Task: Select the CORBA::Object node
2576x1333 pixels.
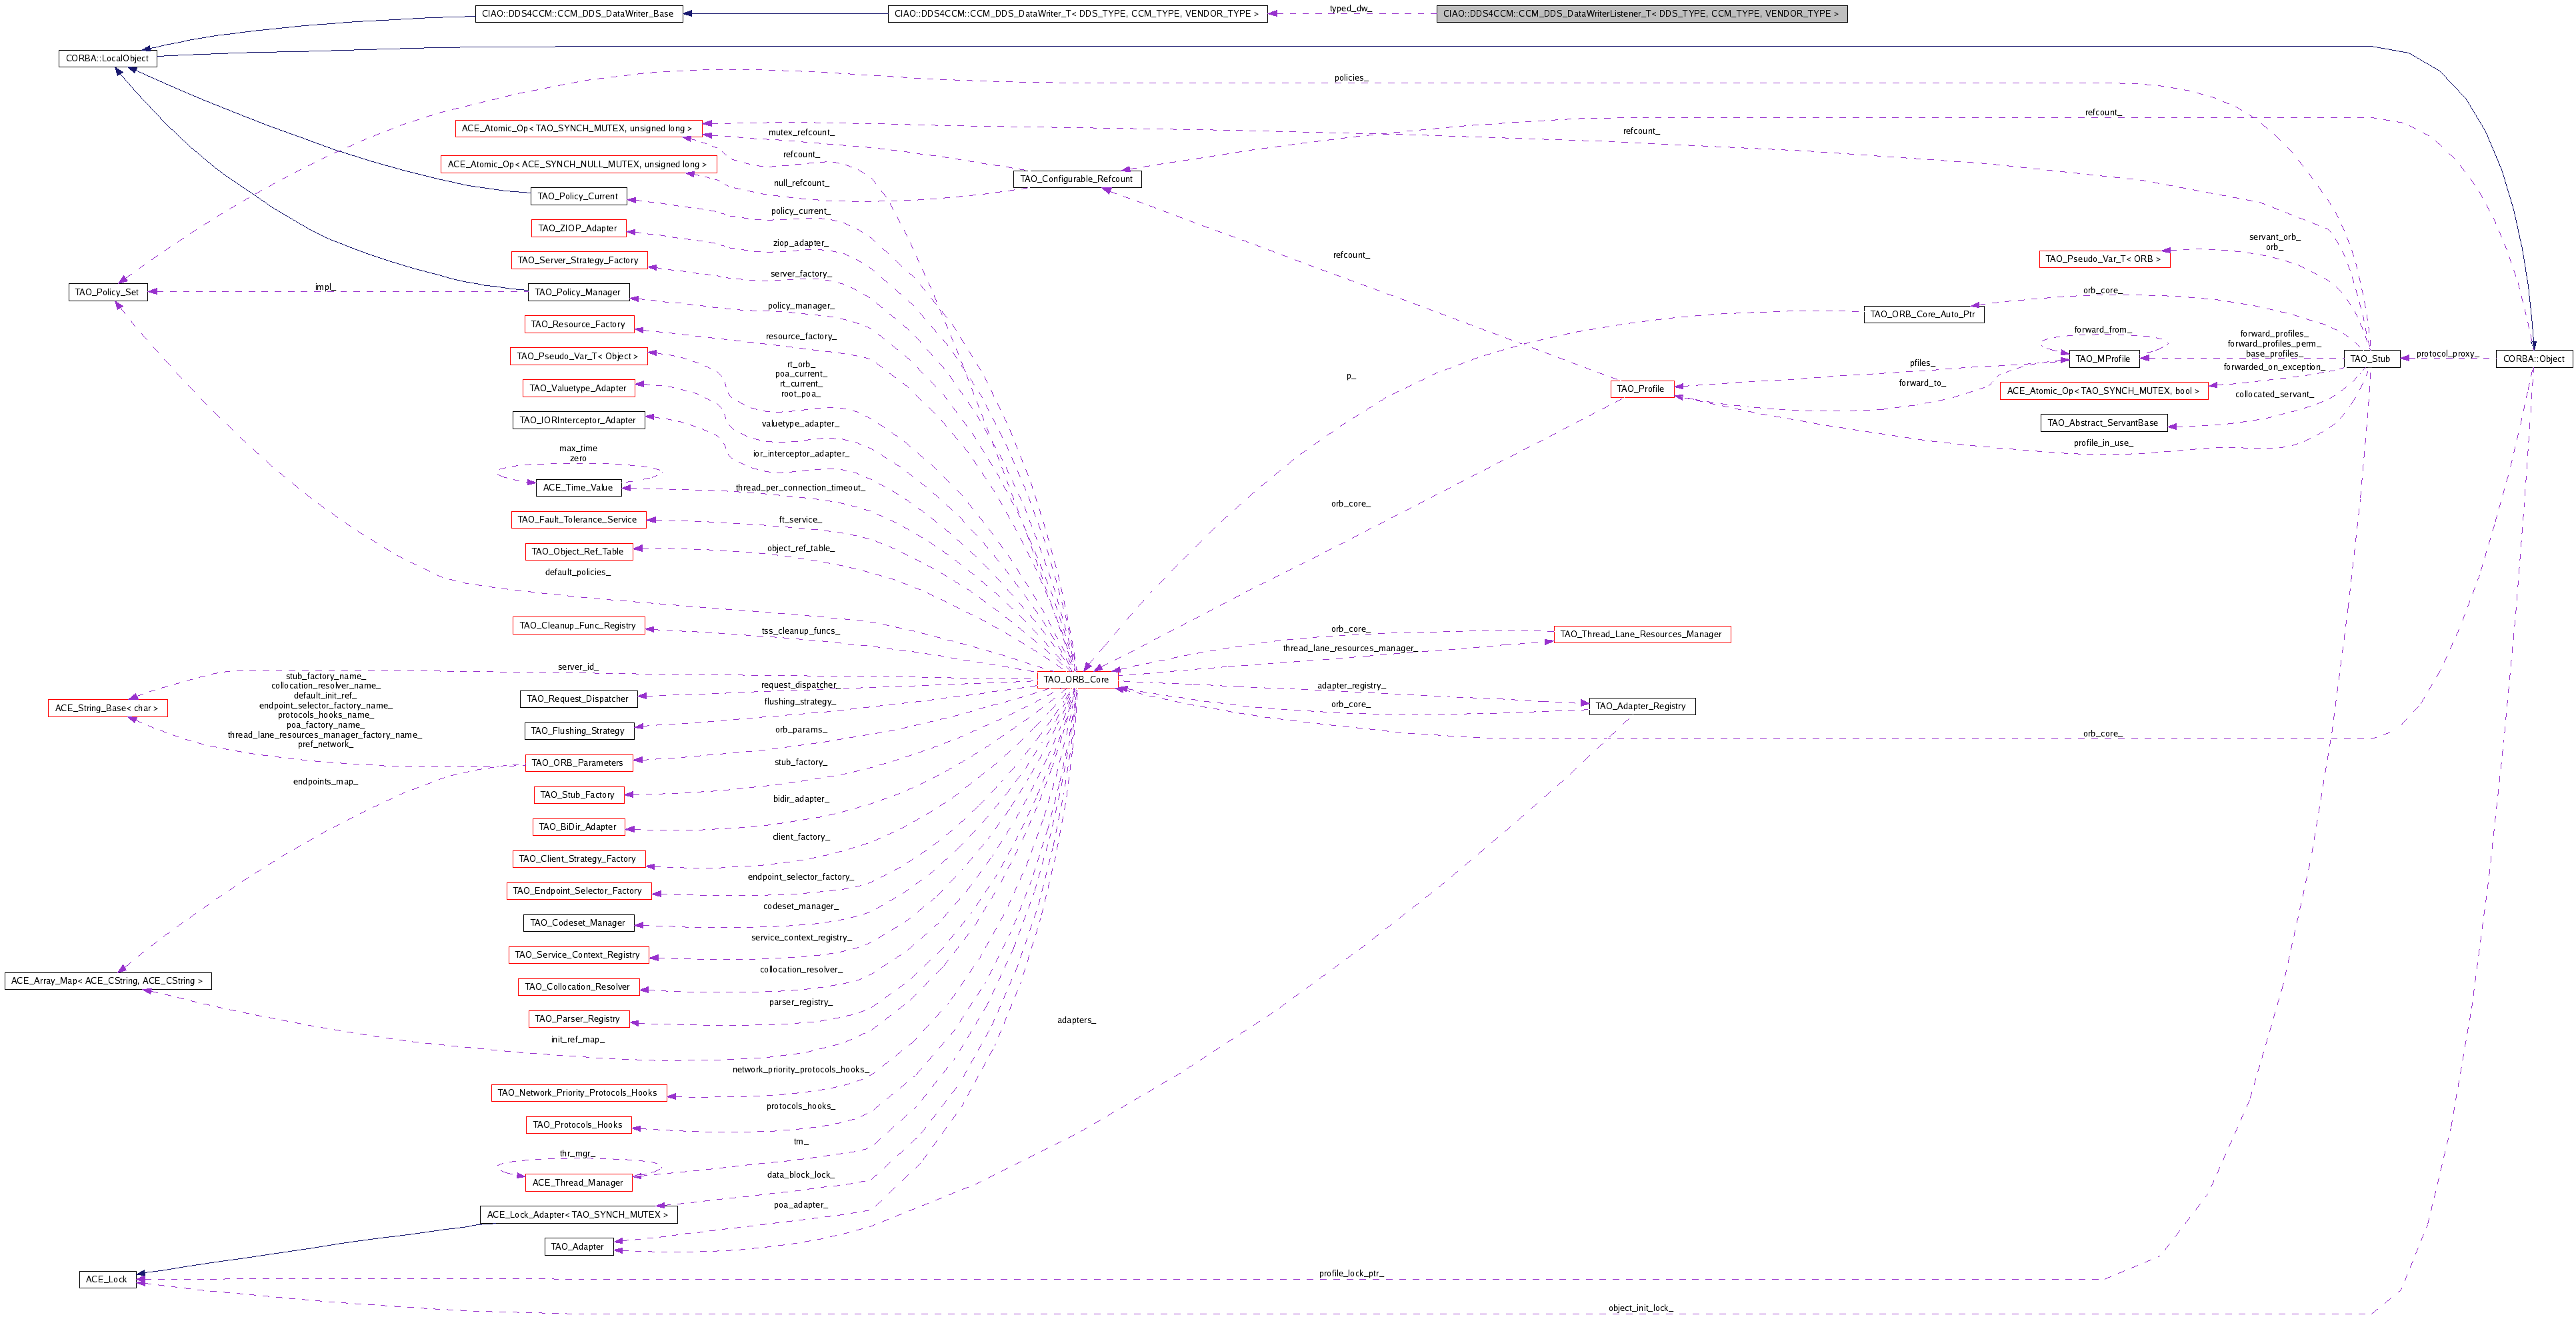Action: 2533,358
